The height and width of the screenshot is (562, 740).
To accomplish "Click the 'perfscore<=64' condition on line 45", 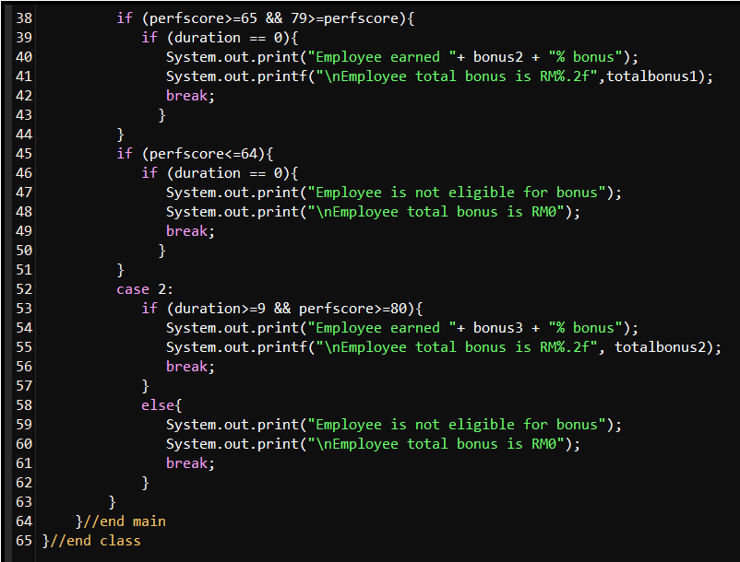I will 203,154.
